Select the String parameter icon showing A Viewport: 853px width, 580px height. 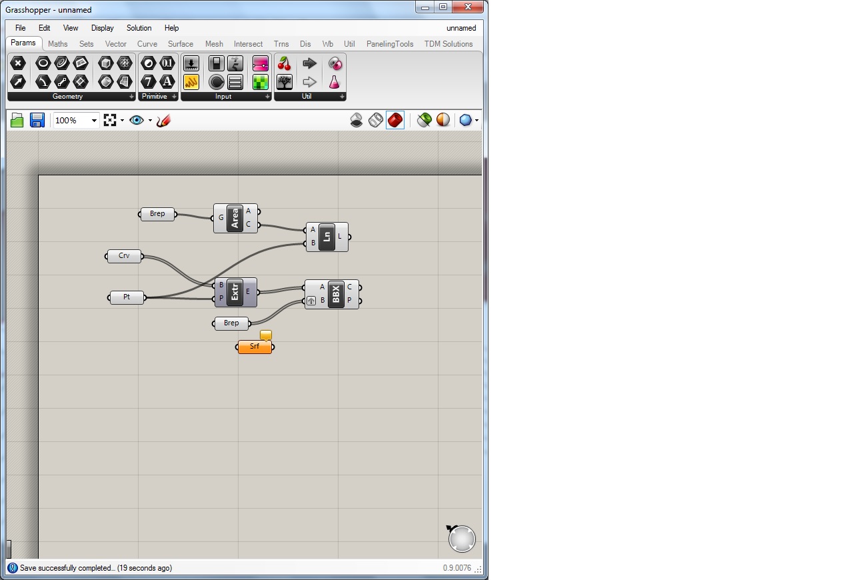167,82
